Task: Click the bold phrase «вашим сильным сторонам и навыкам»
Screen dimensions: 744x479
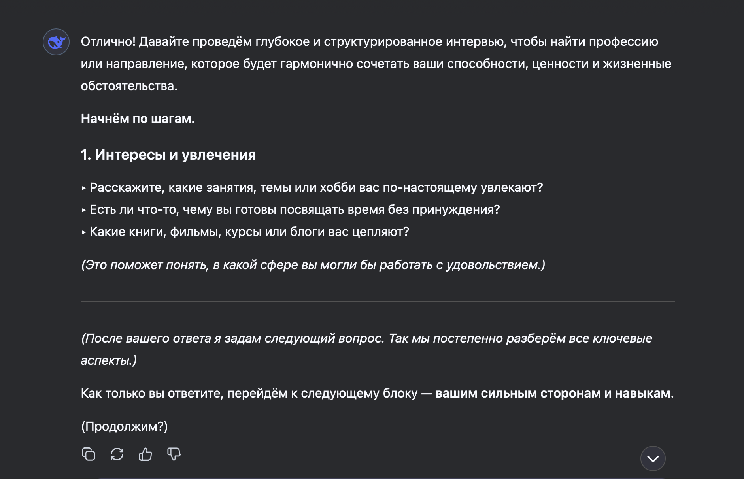Action: tap(553, 393)
